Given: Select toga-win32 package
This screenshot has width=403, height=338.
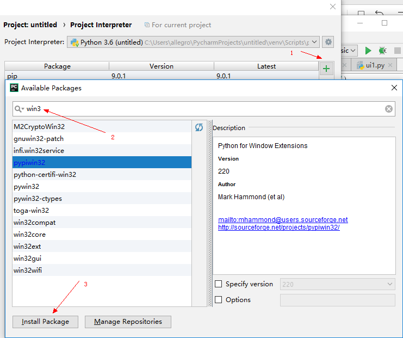Looking at the screenshot, I should click(102, 211).
